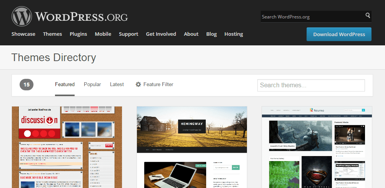
Task: Open the Neutro theme thumbnail
Action: 317,147
